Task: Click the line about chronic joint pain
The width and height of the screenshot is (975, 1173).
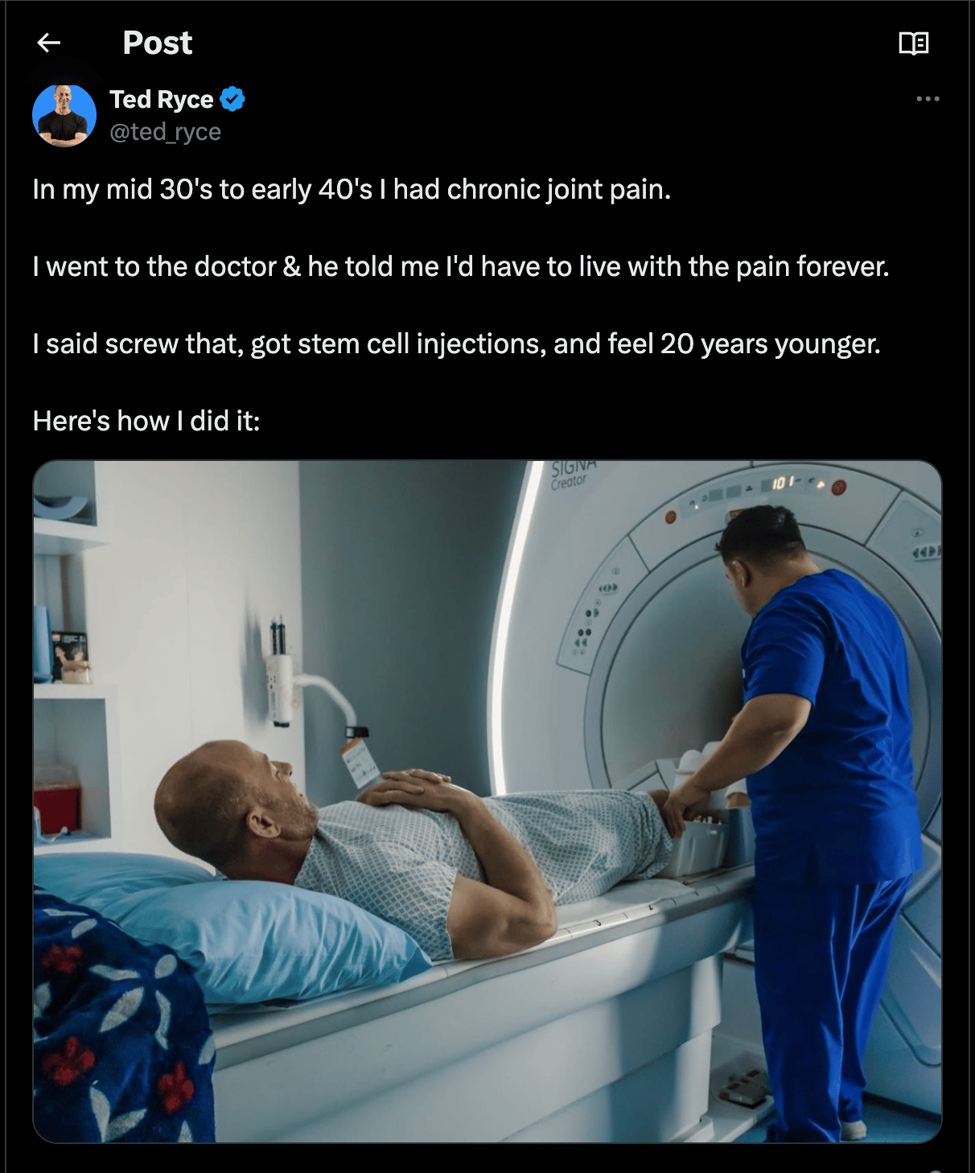Action: (352, 189)
